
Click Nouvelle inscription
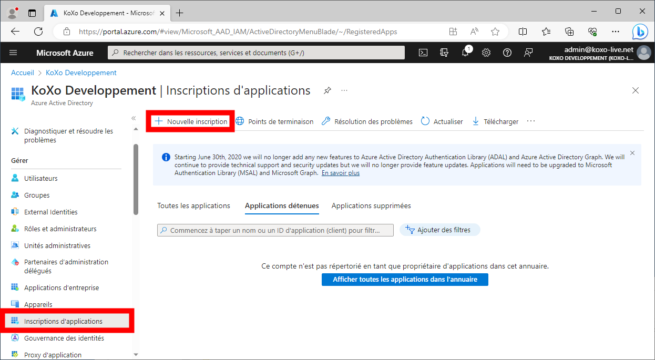coord(191,121)
